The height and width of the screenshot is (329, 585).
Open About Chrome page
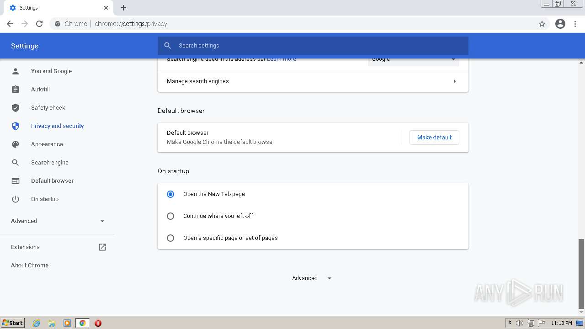coord(30,265)
